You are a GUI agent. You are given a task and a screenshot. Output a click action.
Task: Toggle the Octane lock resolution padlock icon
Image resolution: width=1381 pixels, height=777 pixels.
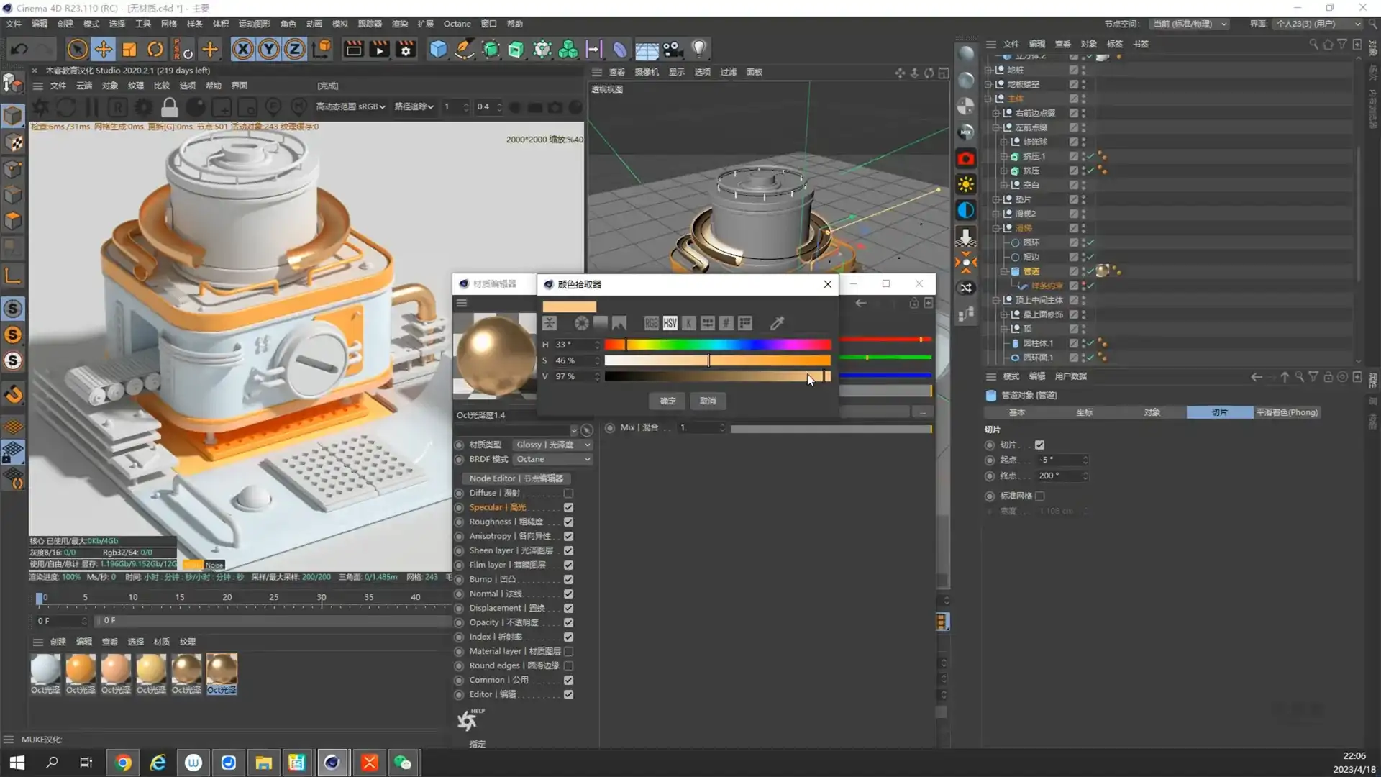tap(170, 108)
